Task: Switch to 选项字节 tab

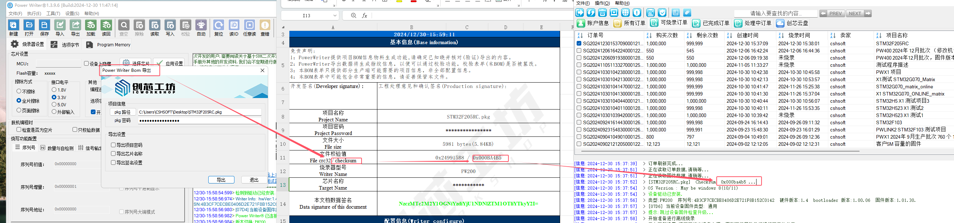Action: tap(65, 45)
